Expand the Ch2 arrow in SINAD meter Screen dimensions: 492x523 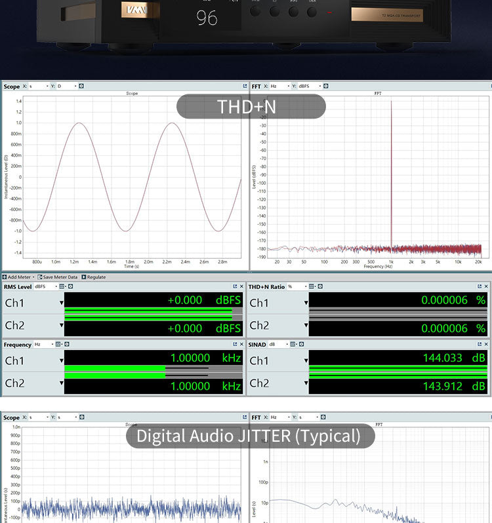tap(306, 383)
